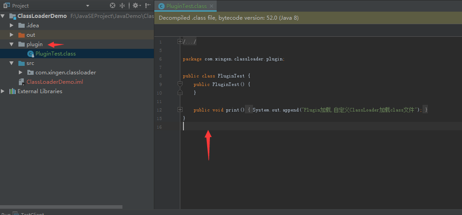Click the orange out folder icon
Screen dimensions: 462x215
click(x=21, y=34)
